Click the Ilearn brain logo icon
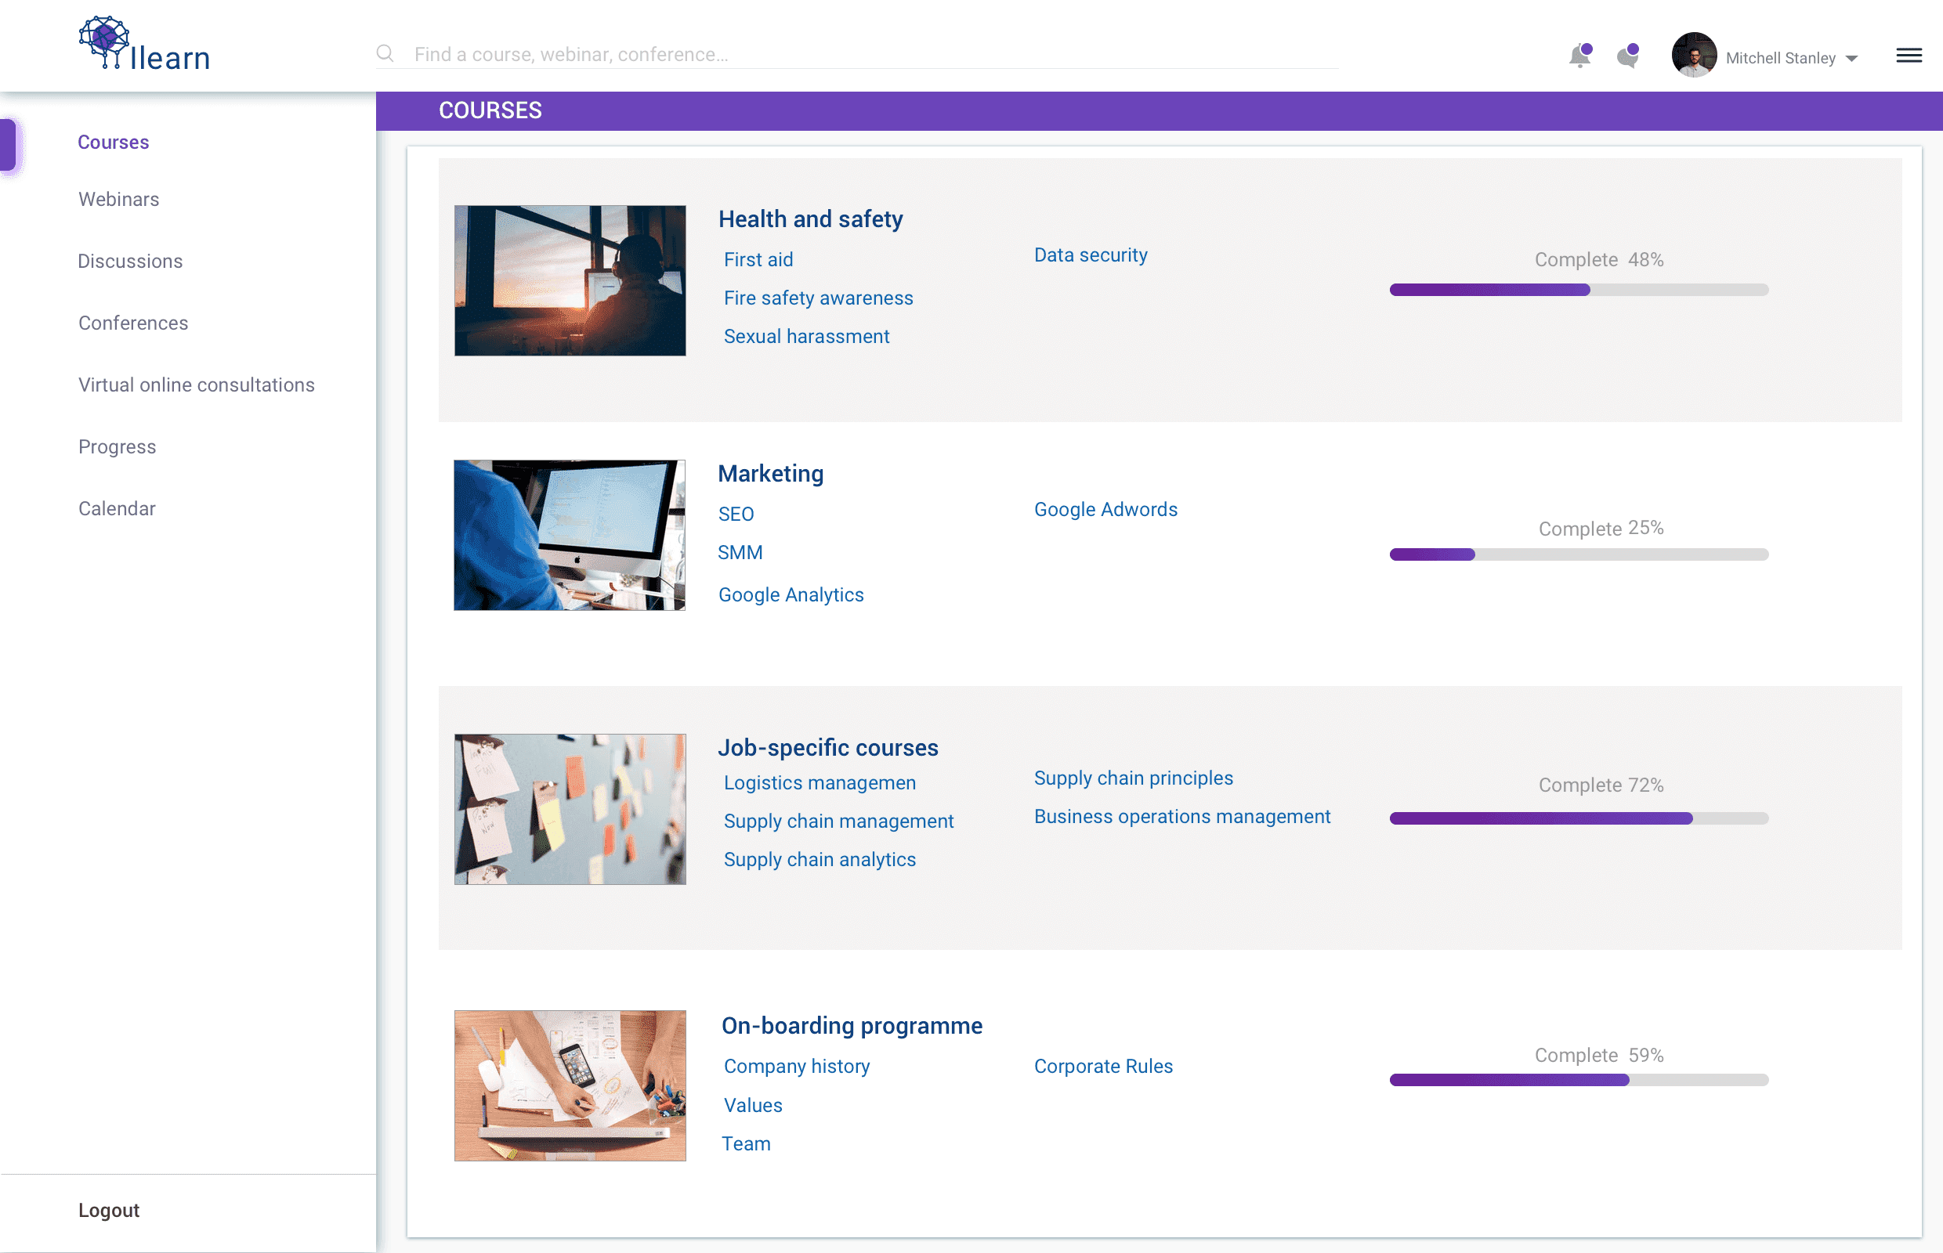This screenshot has height=1253, width=1943. coord(103,40)
